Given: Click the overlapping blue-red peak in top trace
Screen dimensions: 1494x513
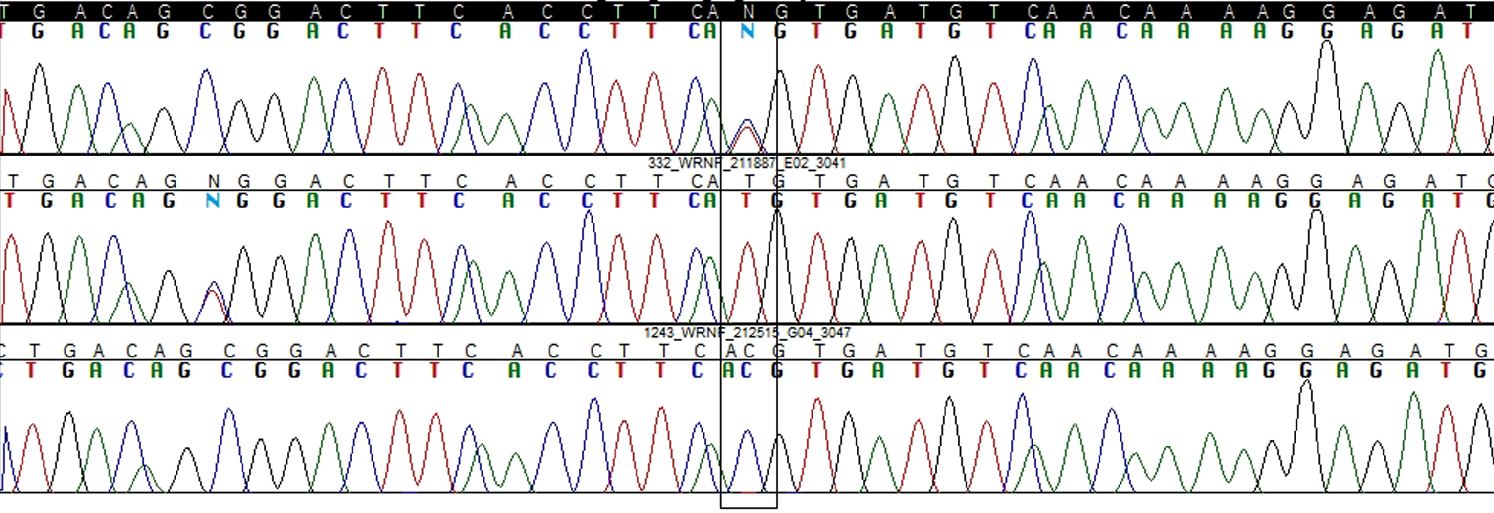Looking at the screenshot, I should pyautogui.click(x=747, y=131).
